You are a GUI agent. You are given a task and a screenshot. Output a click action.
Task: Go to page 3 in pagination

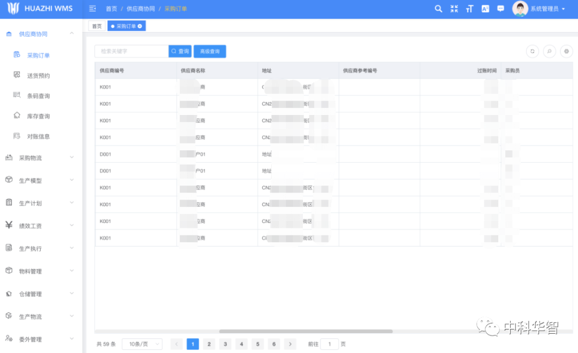coord(225,344)
